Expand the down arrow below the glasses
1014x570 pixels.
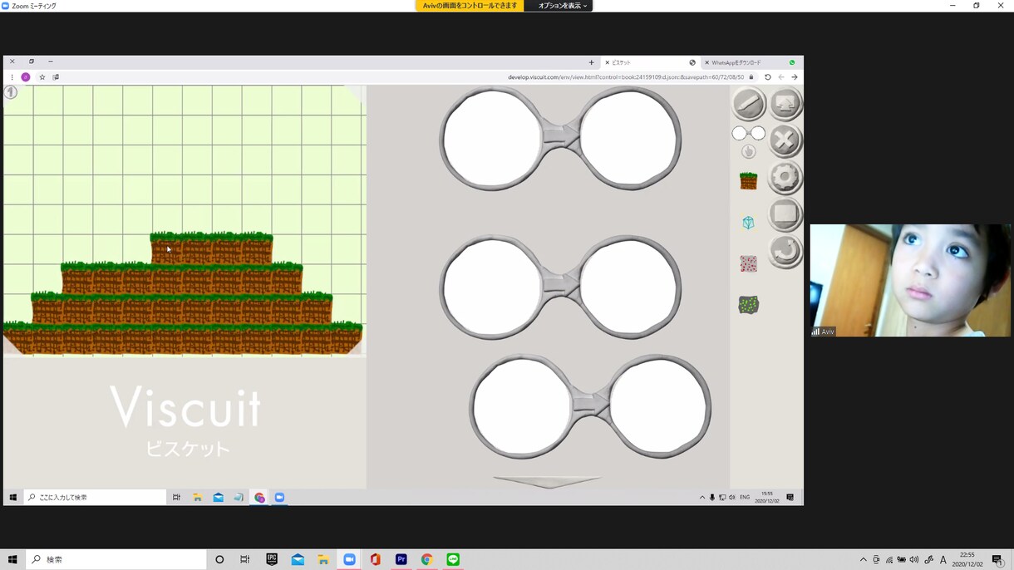[x=547, y=482]
